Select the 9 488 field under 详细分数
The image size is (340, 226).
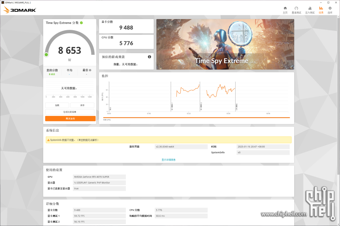tap(99, 210)
